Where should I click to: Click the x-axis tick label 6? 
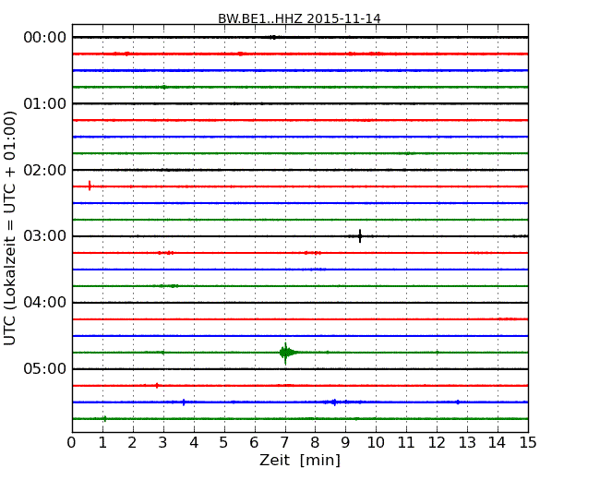[x=255, y=443]
